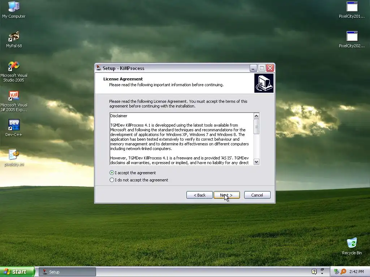Cancel the KillProcess setup
Screen dimensions: 370x277
coord(257,195)
